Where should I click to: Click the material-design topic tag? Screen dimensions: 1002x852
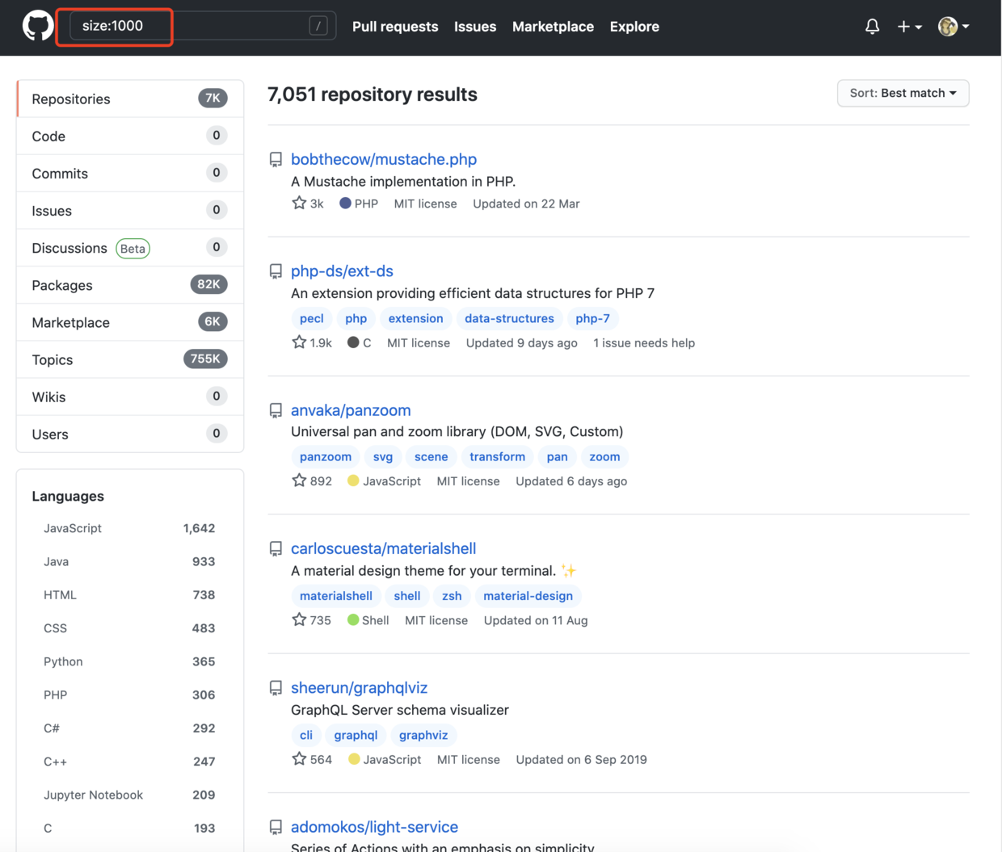[x=528, y=596]
